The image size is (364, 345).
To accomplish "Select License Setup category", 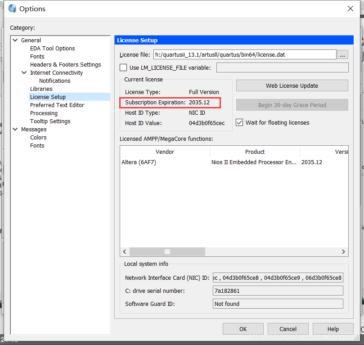I will 48,97.
